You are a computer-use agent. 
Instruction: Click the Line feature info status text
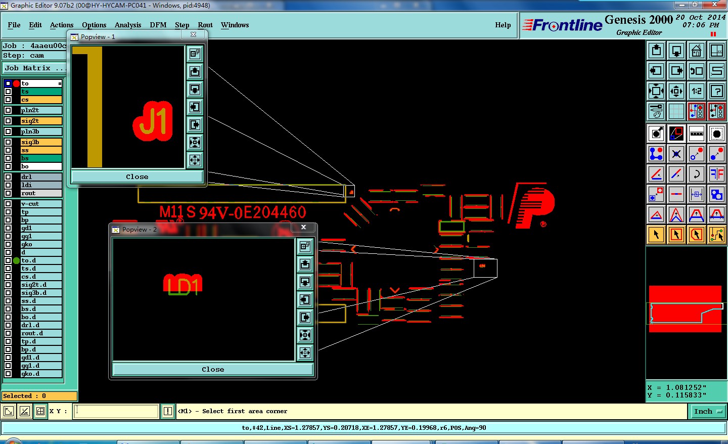[364, 428]
